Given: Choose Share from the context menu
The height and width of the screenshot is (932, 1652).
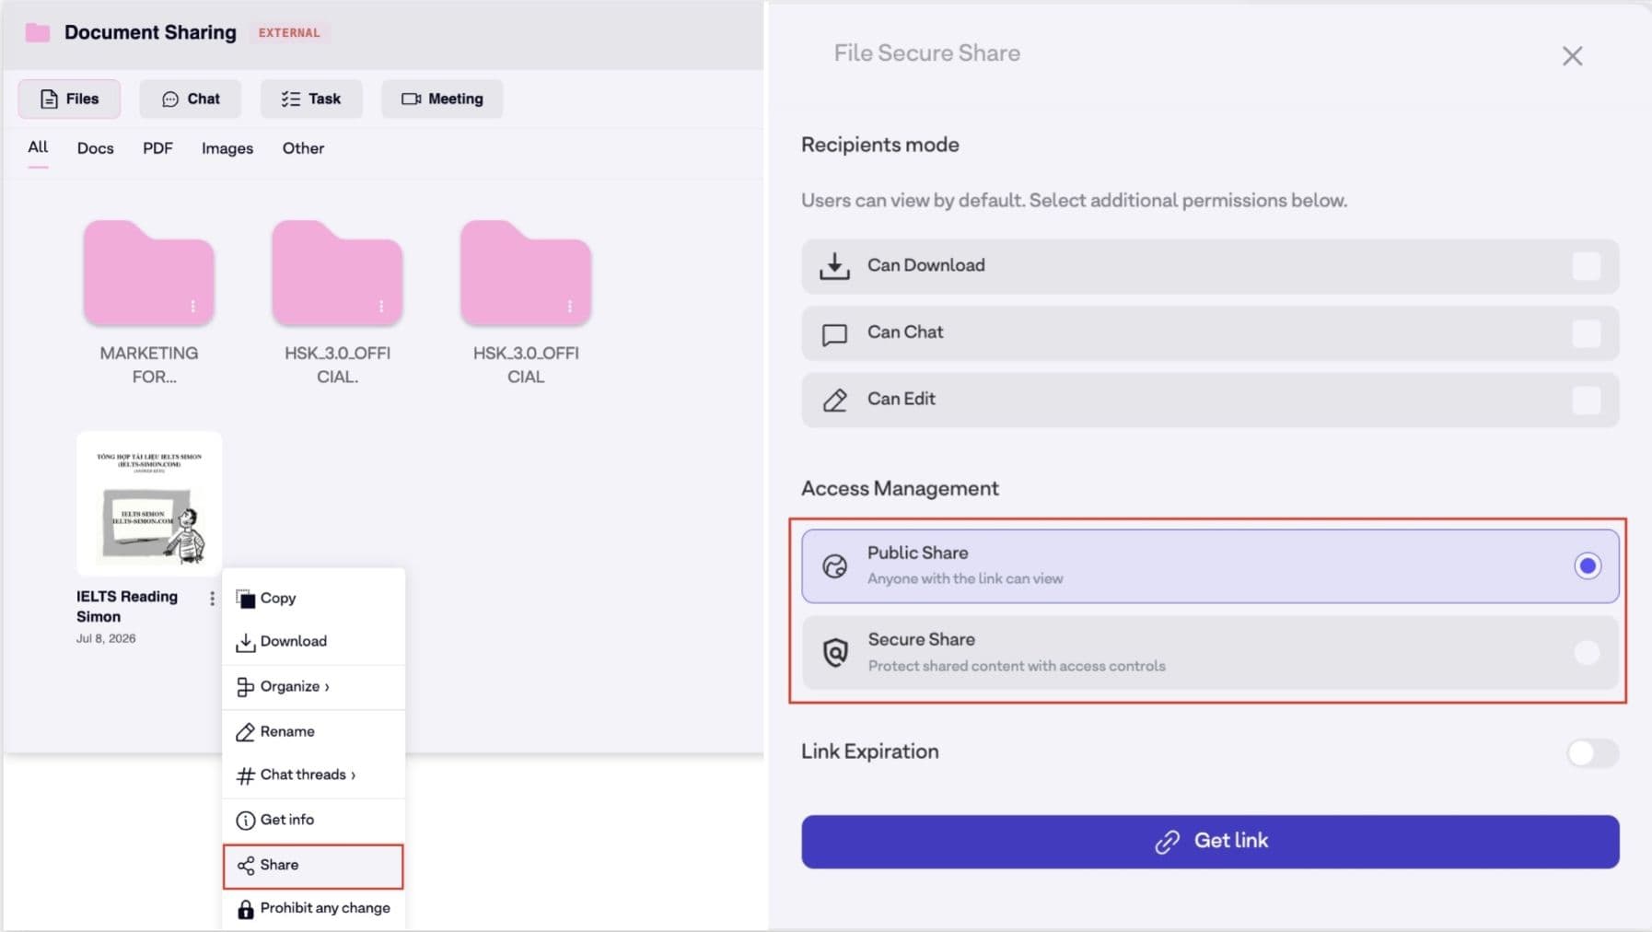Looking at the screenshot, I should pos(313,866).
